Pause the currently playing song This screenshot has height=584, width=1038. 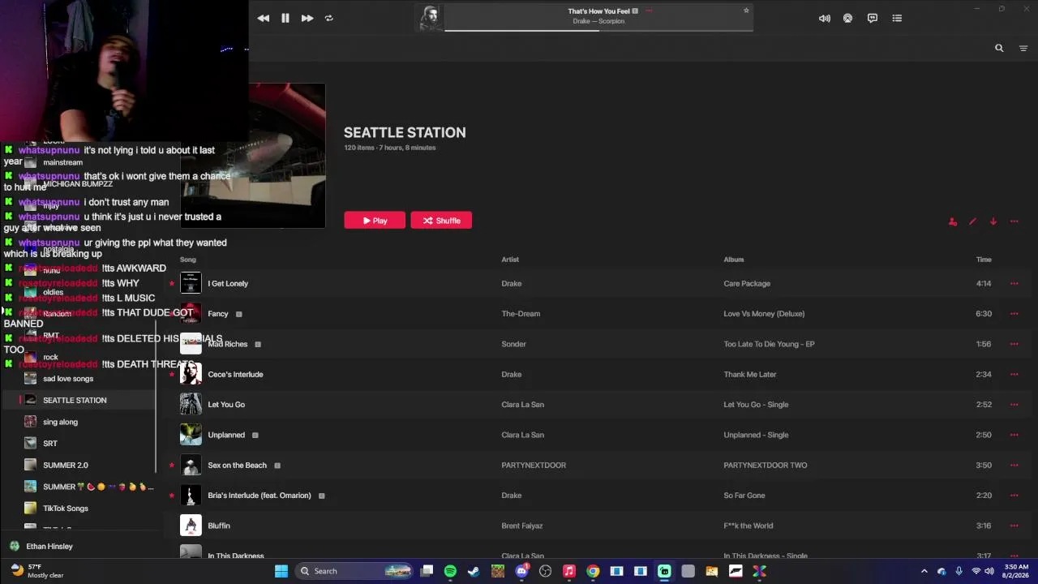click(x=285, y=18)
